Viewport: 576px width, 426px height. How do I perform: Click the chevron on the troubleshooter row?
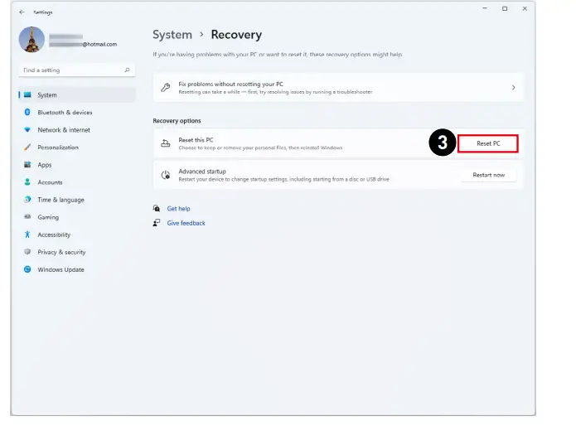click(x=513, y=87)
